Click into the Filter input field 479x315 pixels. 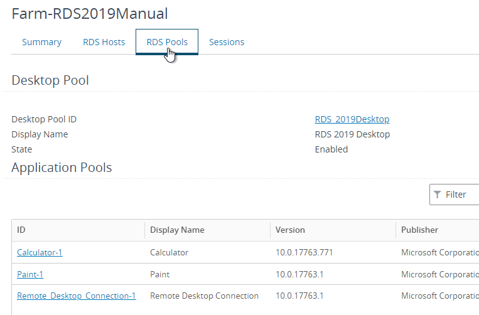click(455, 195)
